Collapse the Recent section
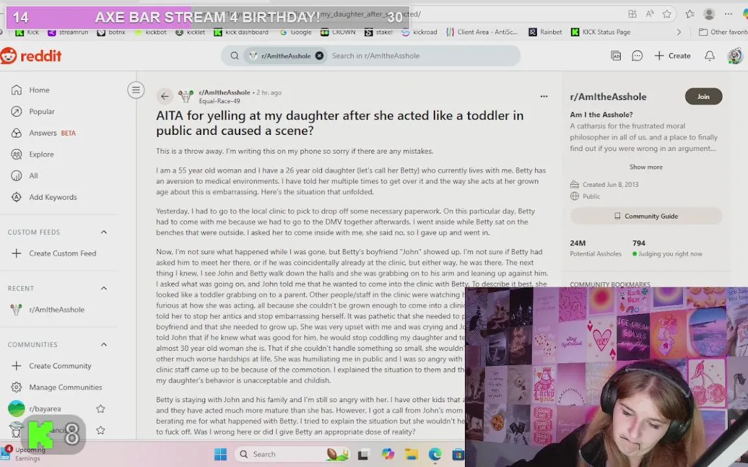This screenshot has width=748, height=467. pyautogui.click(x=103, y=288)
